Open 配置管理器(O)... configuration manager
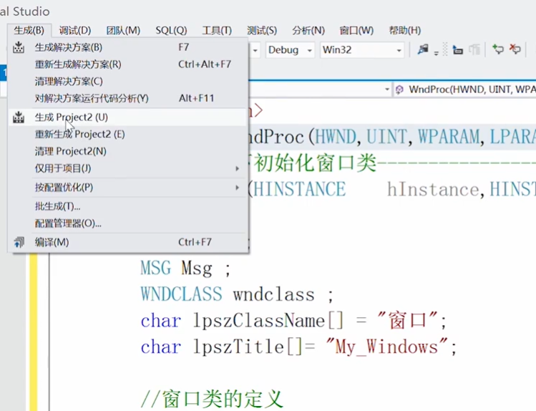The height and width of the screenshot is (411, 536). coord(128,223)
